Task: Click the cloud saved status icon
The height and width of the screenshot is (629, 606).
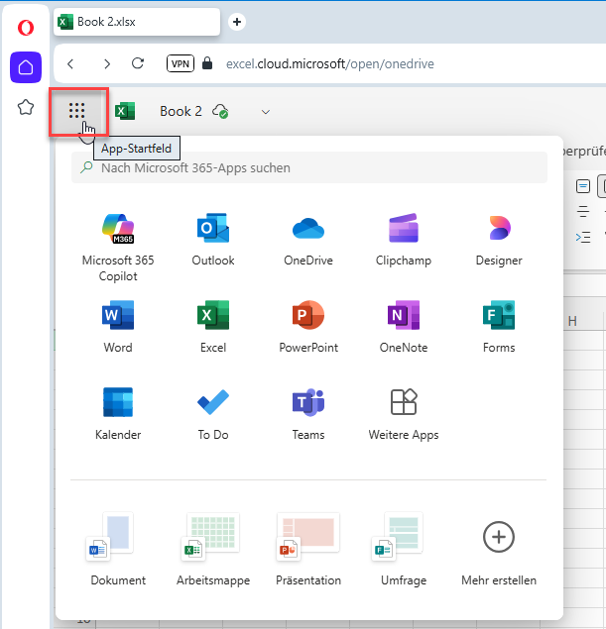Action: coord(220,111)
